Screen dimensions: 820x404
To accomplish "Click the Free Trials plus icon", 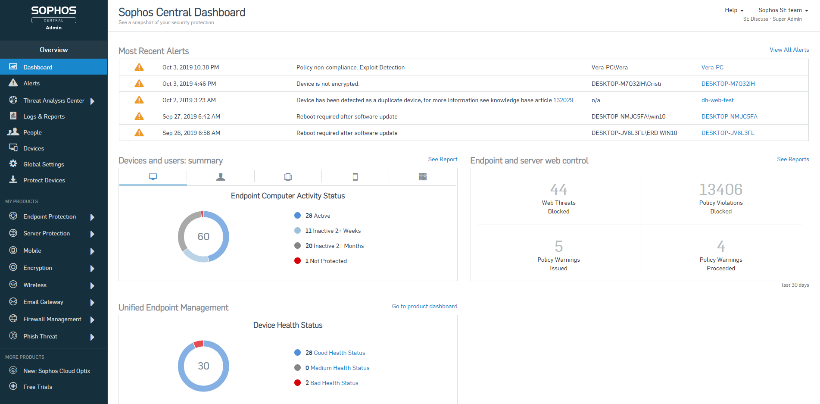I will 13,386.
